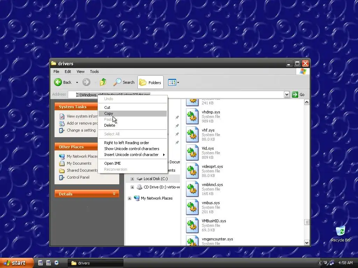Image resolution: width=358 pixels, height=268 pixels.
Task: Open the Edit menu
Action: click(68, 72)
